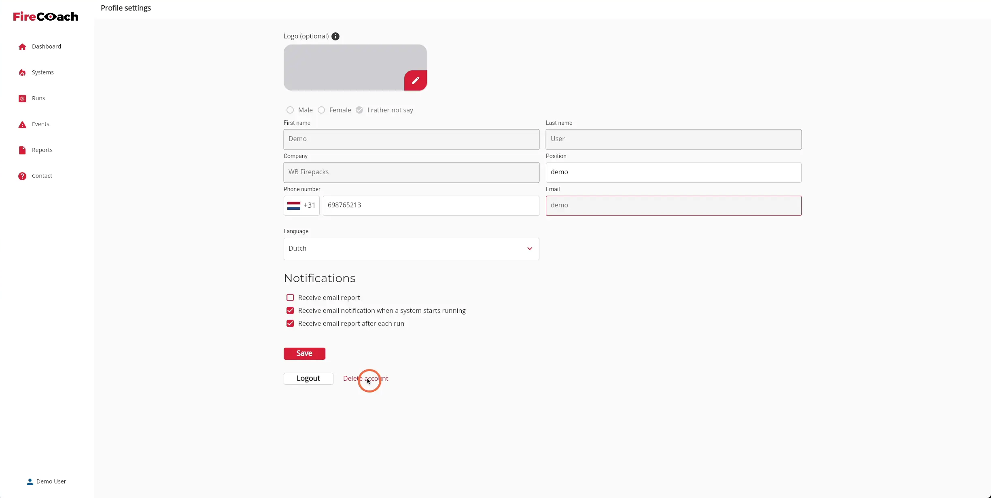Click the Reports document icon
Image resolution: width=991 pixels, height=498 pixels.
[x=22, y=150]
